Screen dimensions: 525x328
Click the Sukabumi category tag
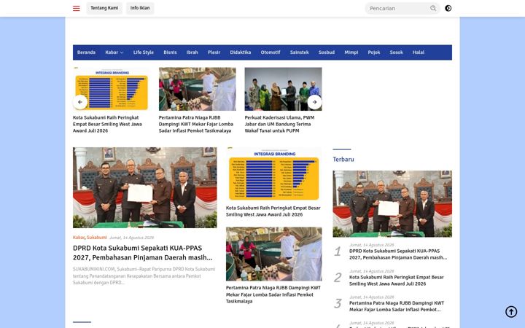coord(97,238)
